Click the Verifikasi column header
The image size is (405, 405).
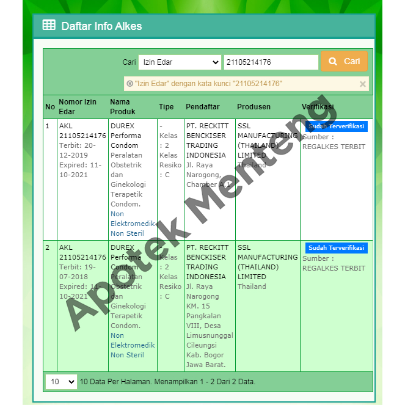(318, 107)
